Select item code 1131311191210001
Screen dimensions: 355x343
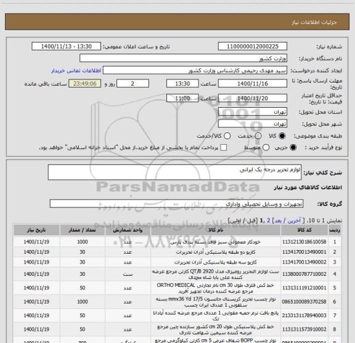coord(304,288)
